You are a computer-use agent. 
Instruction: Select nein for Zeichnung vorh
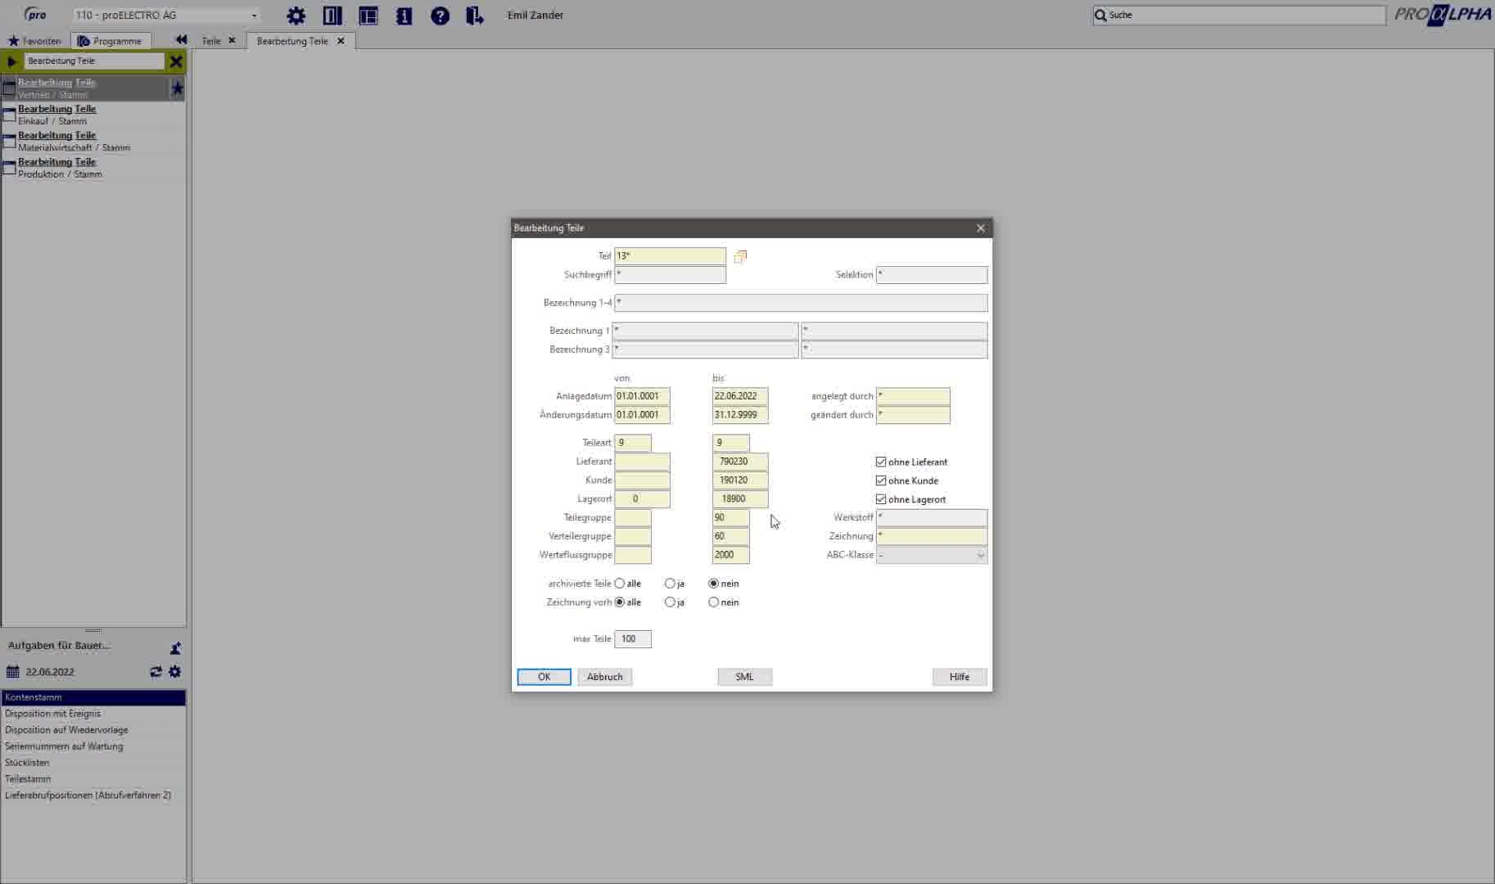click(x=714, y=602)
